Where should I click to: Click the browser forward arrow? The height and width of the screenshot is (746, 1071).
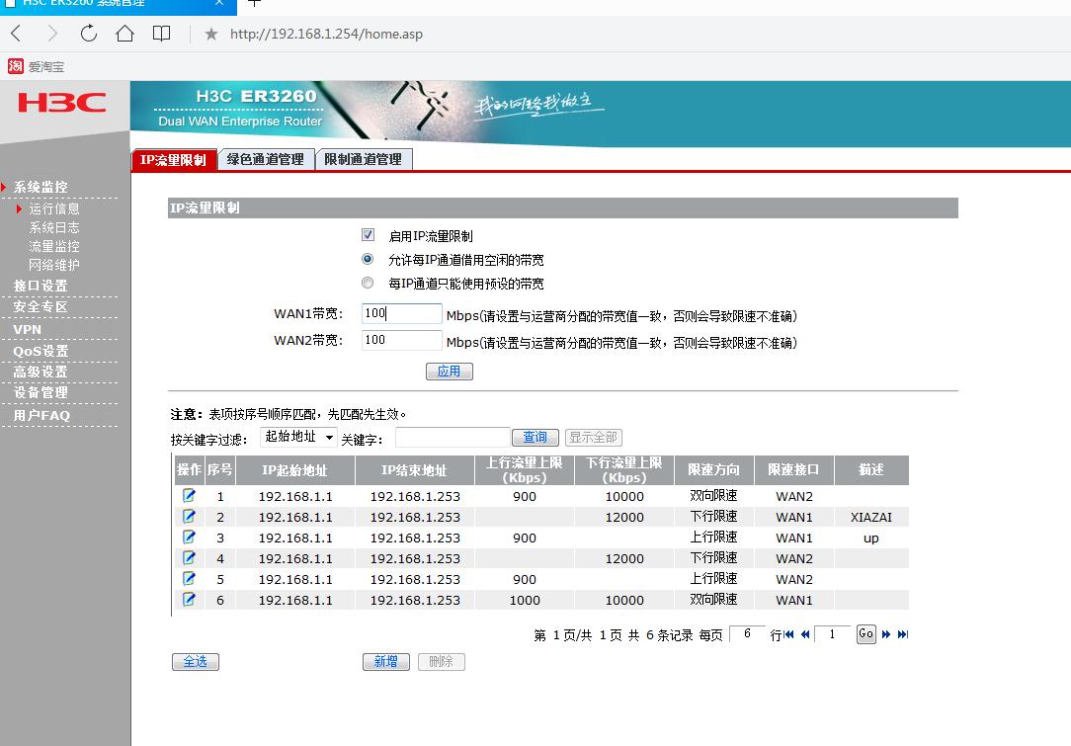52,33
